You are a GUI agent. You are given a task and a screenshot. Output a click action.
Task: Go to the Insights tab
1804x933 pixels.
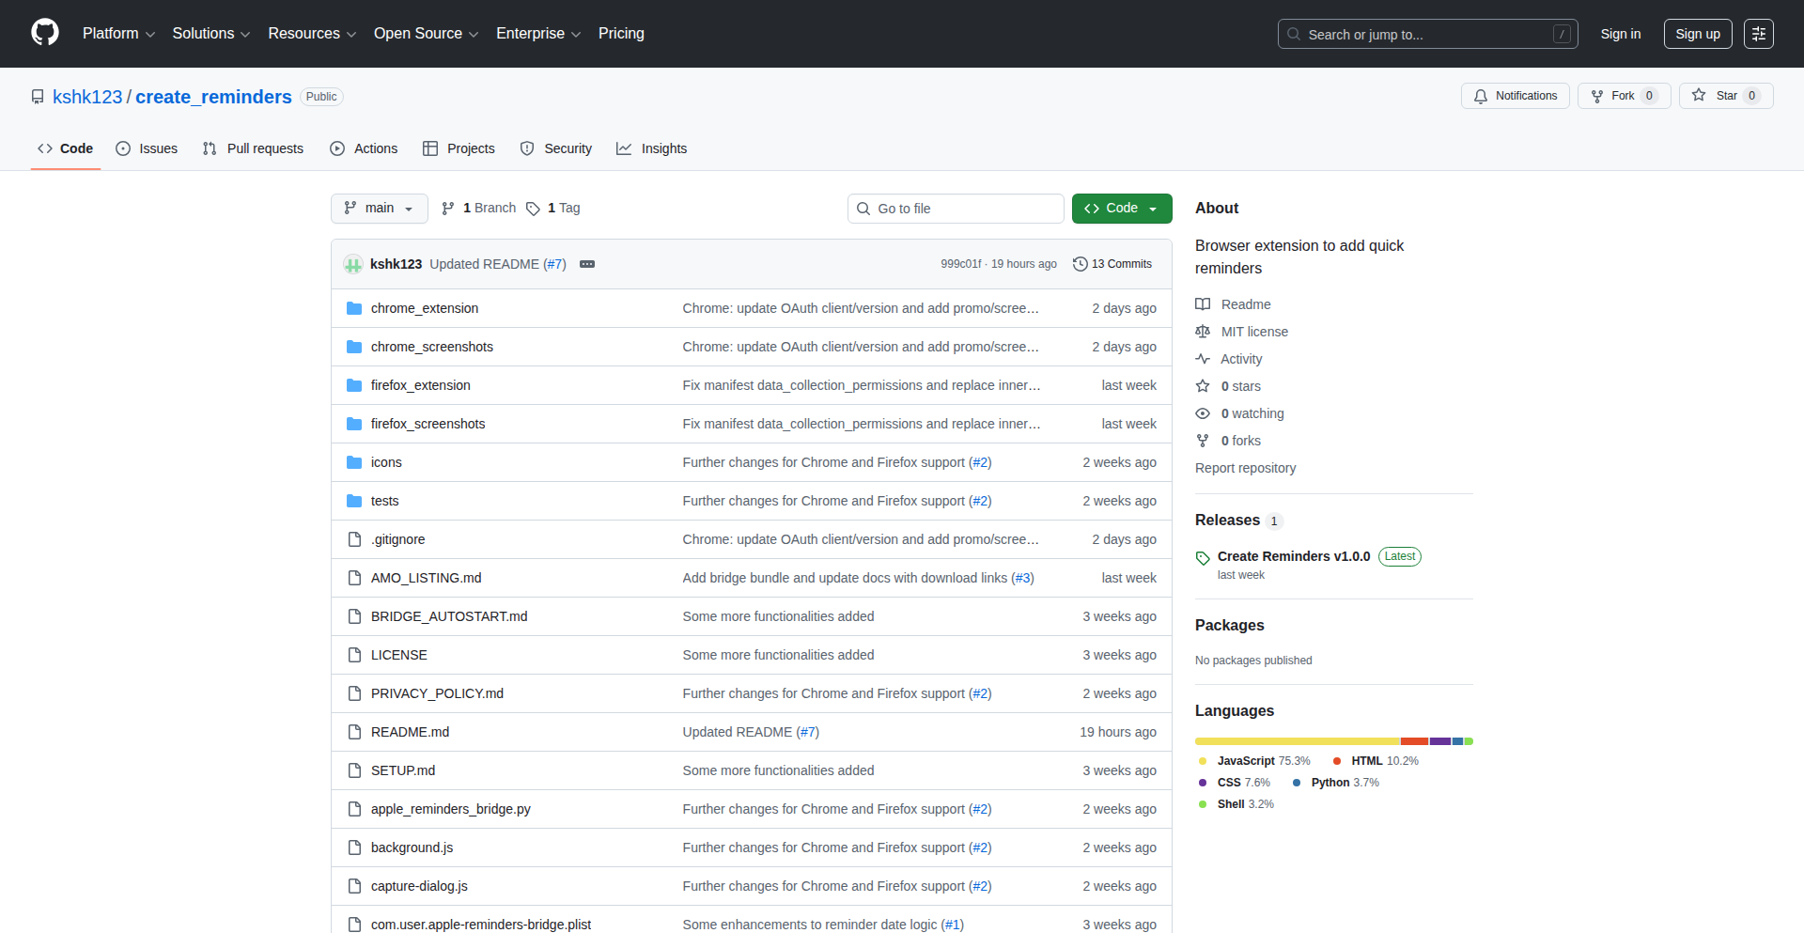point(652,148)
